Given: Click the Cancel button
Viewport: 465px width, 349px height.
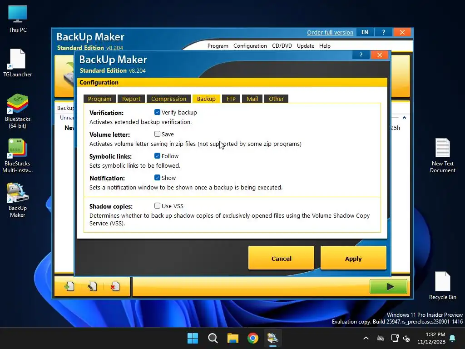Looking at the screenshot, I should tap(281, 258).
